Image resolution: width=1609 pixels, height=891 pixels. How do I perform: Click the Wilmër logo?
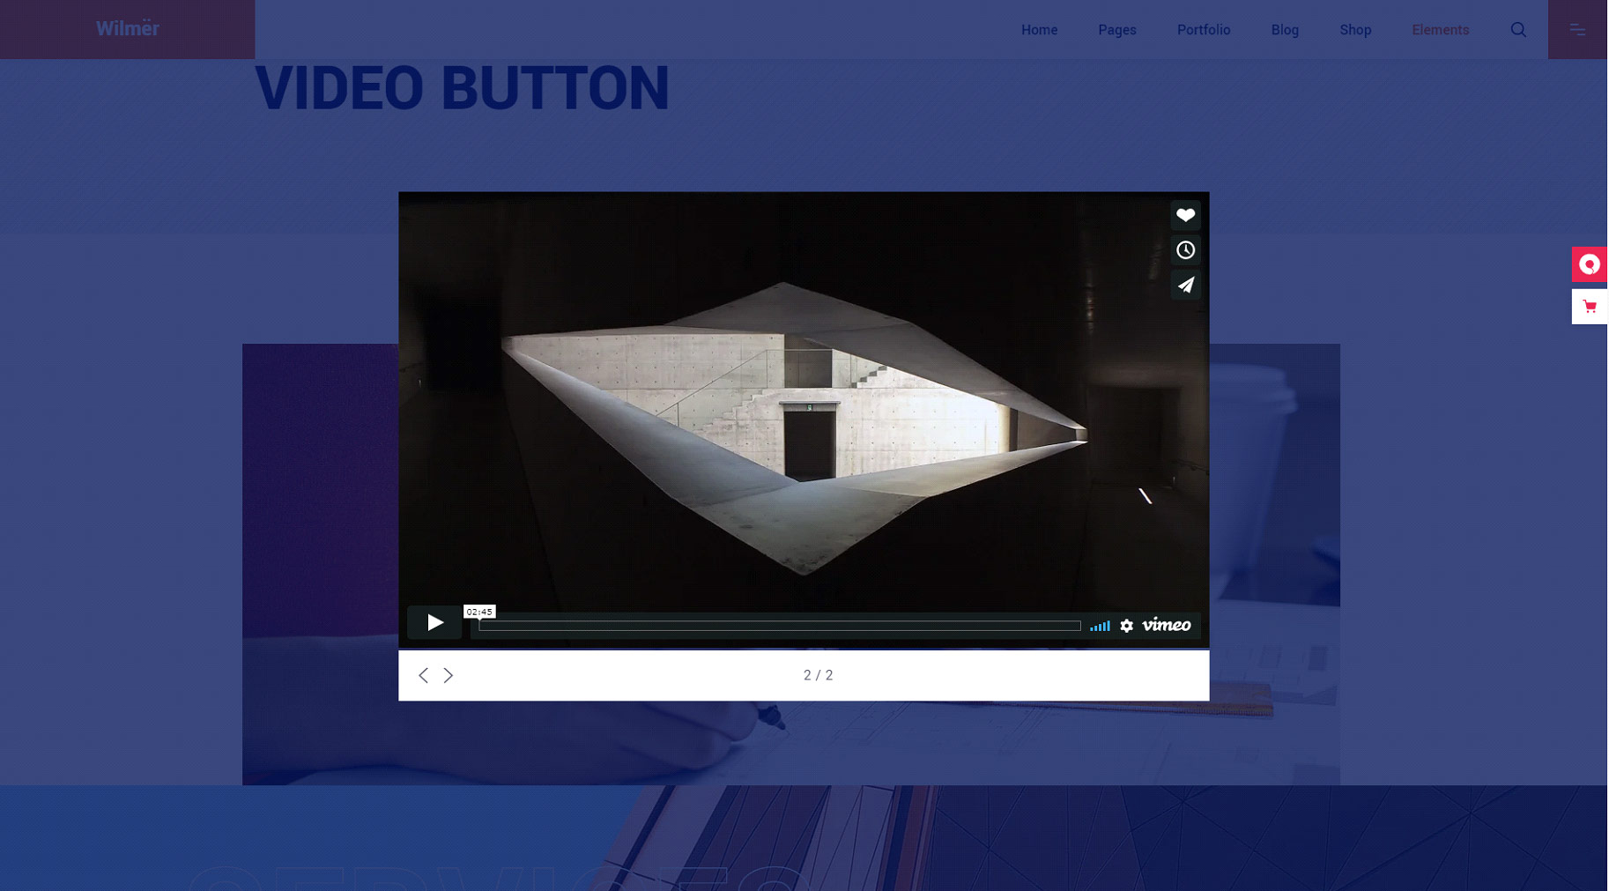point(128,28)
